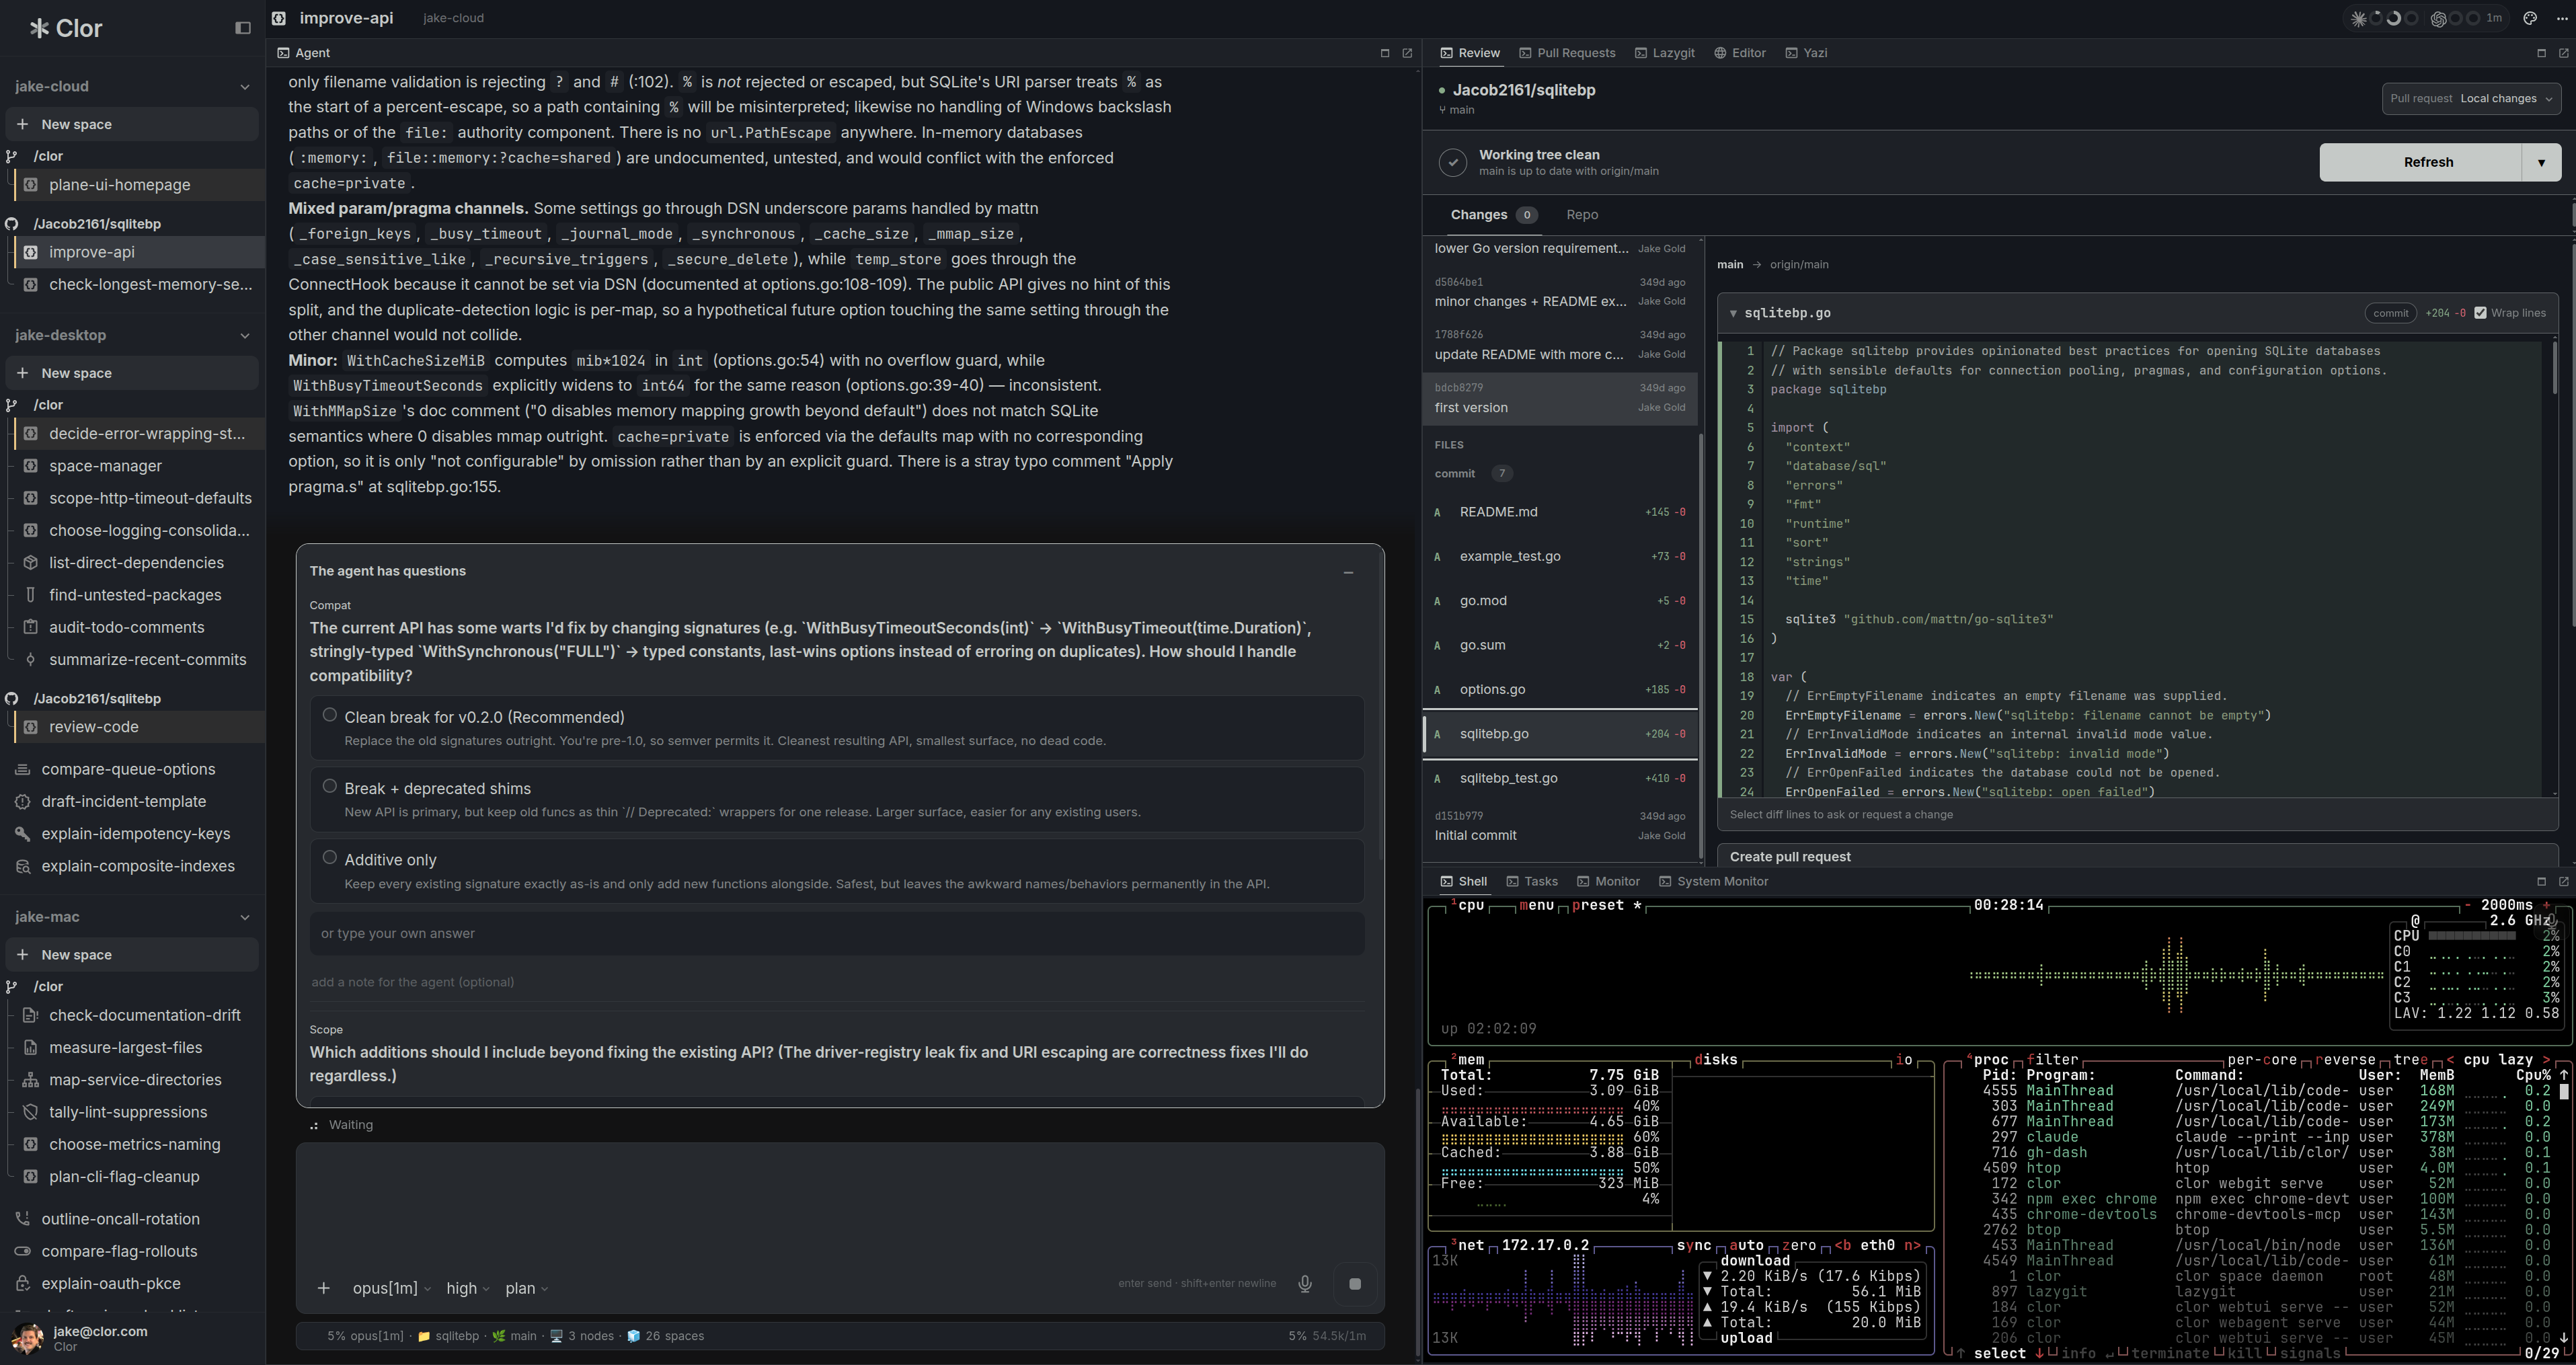Viewport: 2576px width, 1365px height.
Task: Pop out the Review panel
Action: (x=2563, y=53)
